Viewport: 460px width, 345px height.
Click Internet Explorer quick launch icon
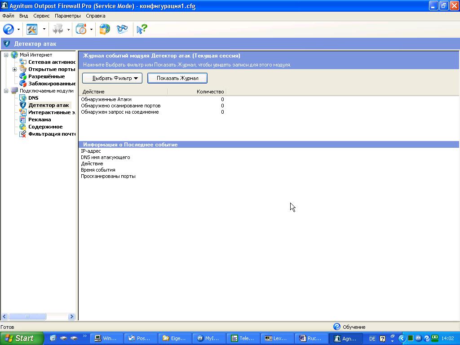(53, 338)
